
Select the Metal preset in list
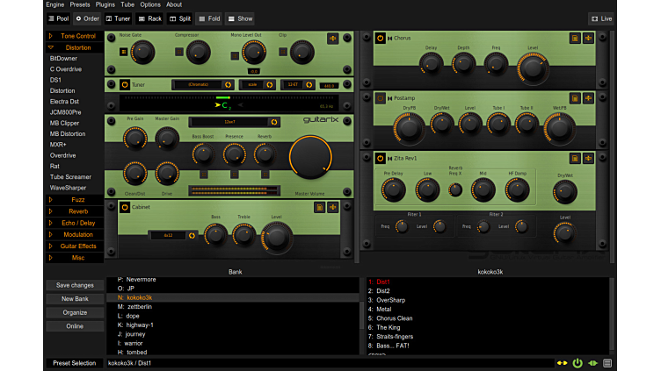[384, 309]
